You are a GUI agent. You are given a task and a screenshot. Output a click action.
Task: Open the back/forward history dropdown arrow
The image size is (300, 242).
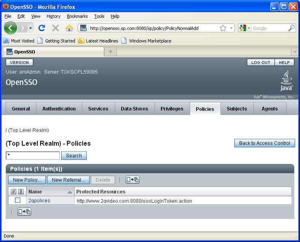tap(31, 28)
